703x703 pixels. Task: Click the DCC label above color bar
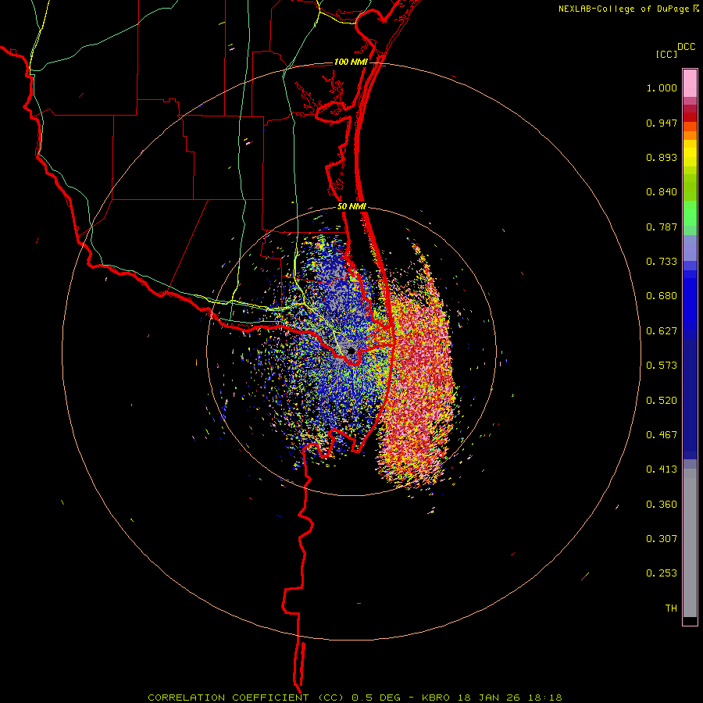pyautogui.click(x=687, y=47)
